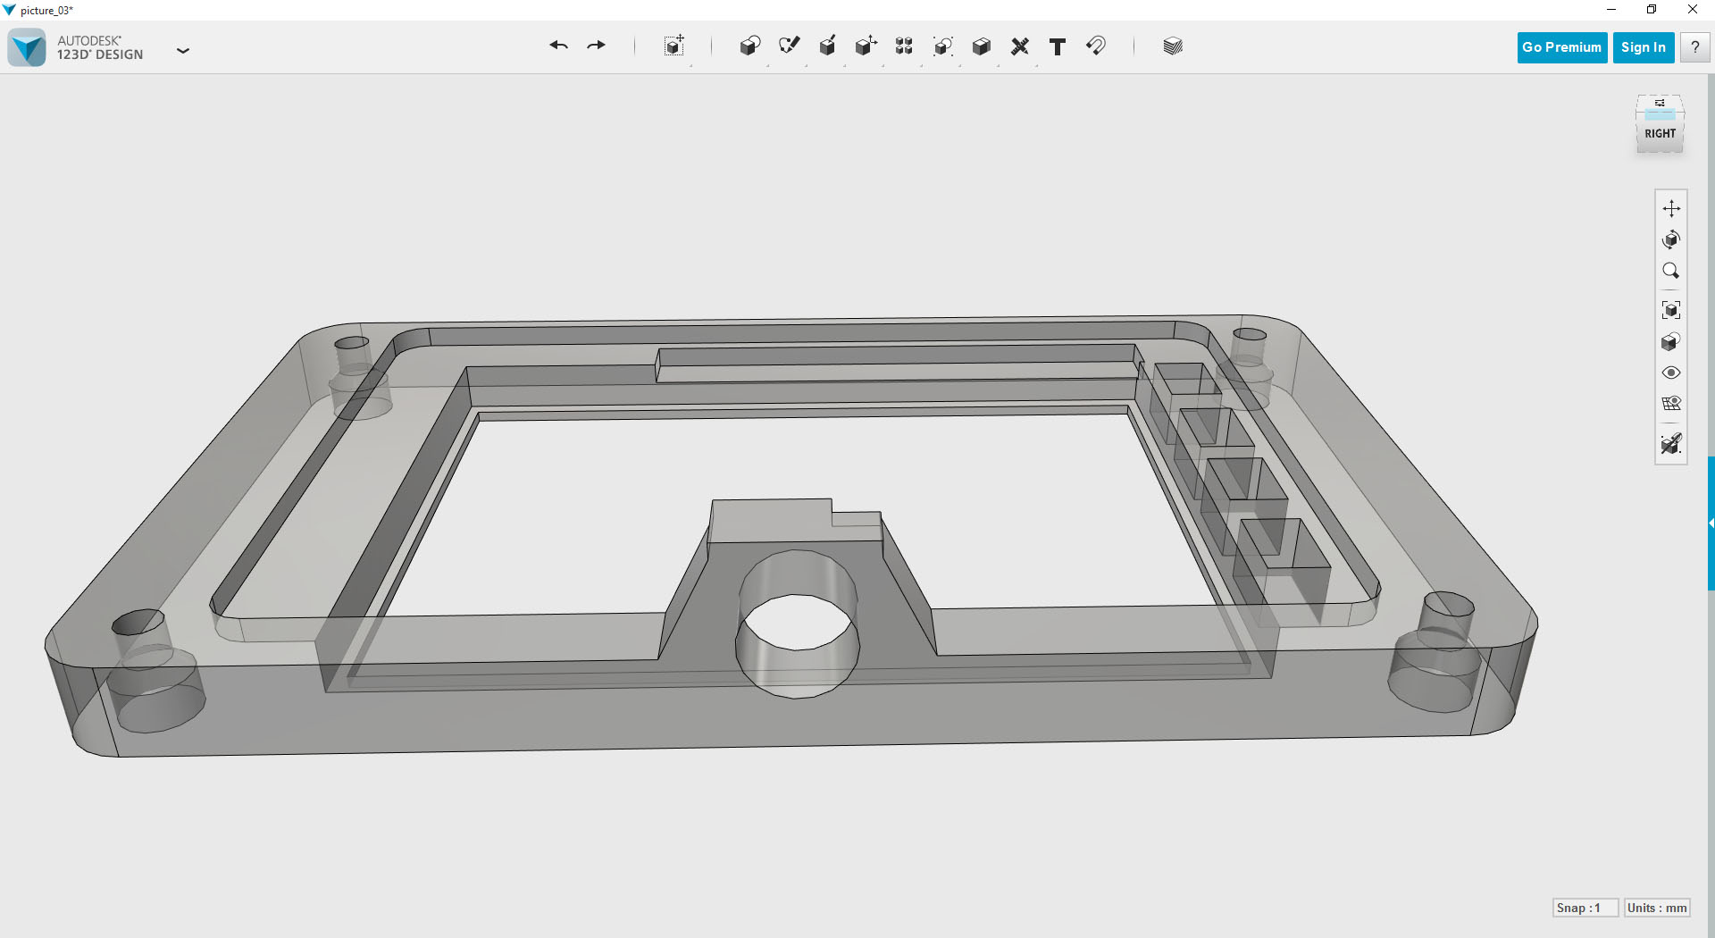1715x938 pixels.
Task: Restore down the application window
Action: click(x=1652, y=10)
